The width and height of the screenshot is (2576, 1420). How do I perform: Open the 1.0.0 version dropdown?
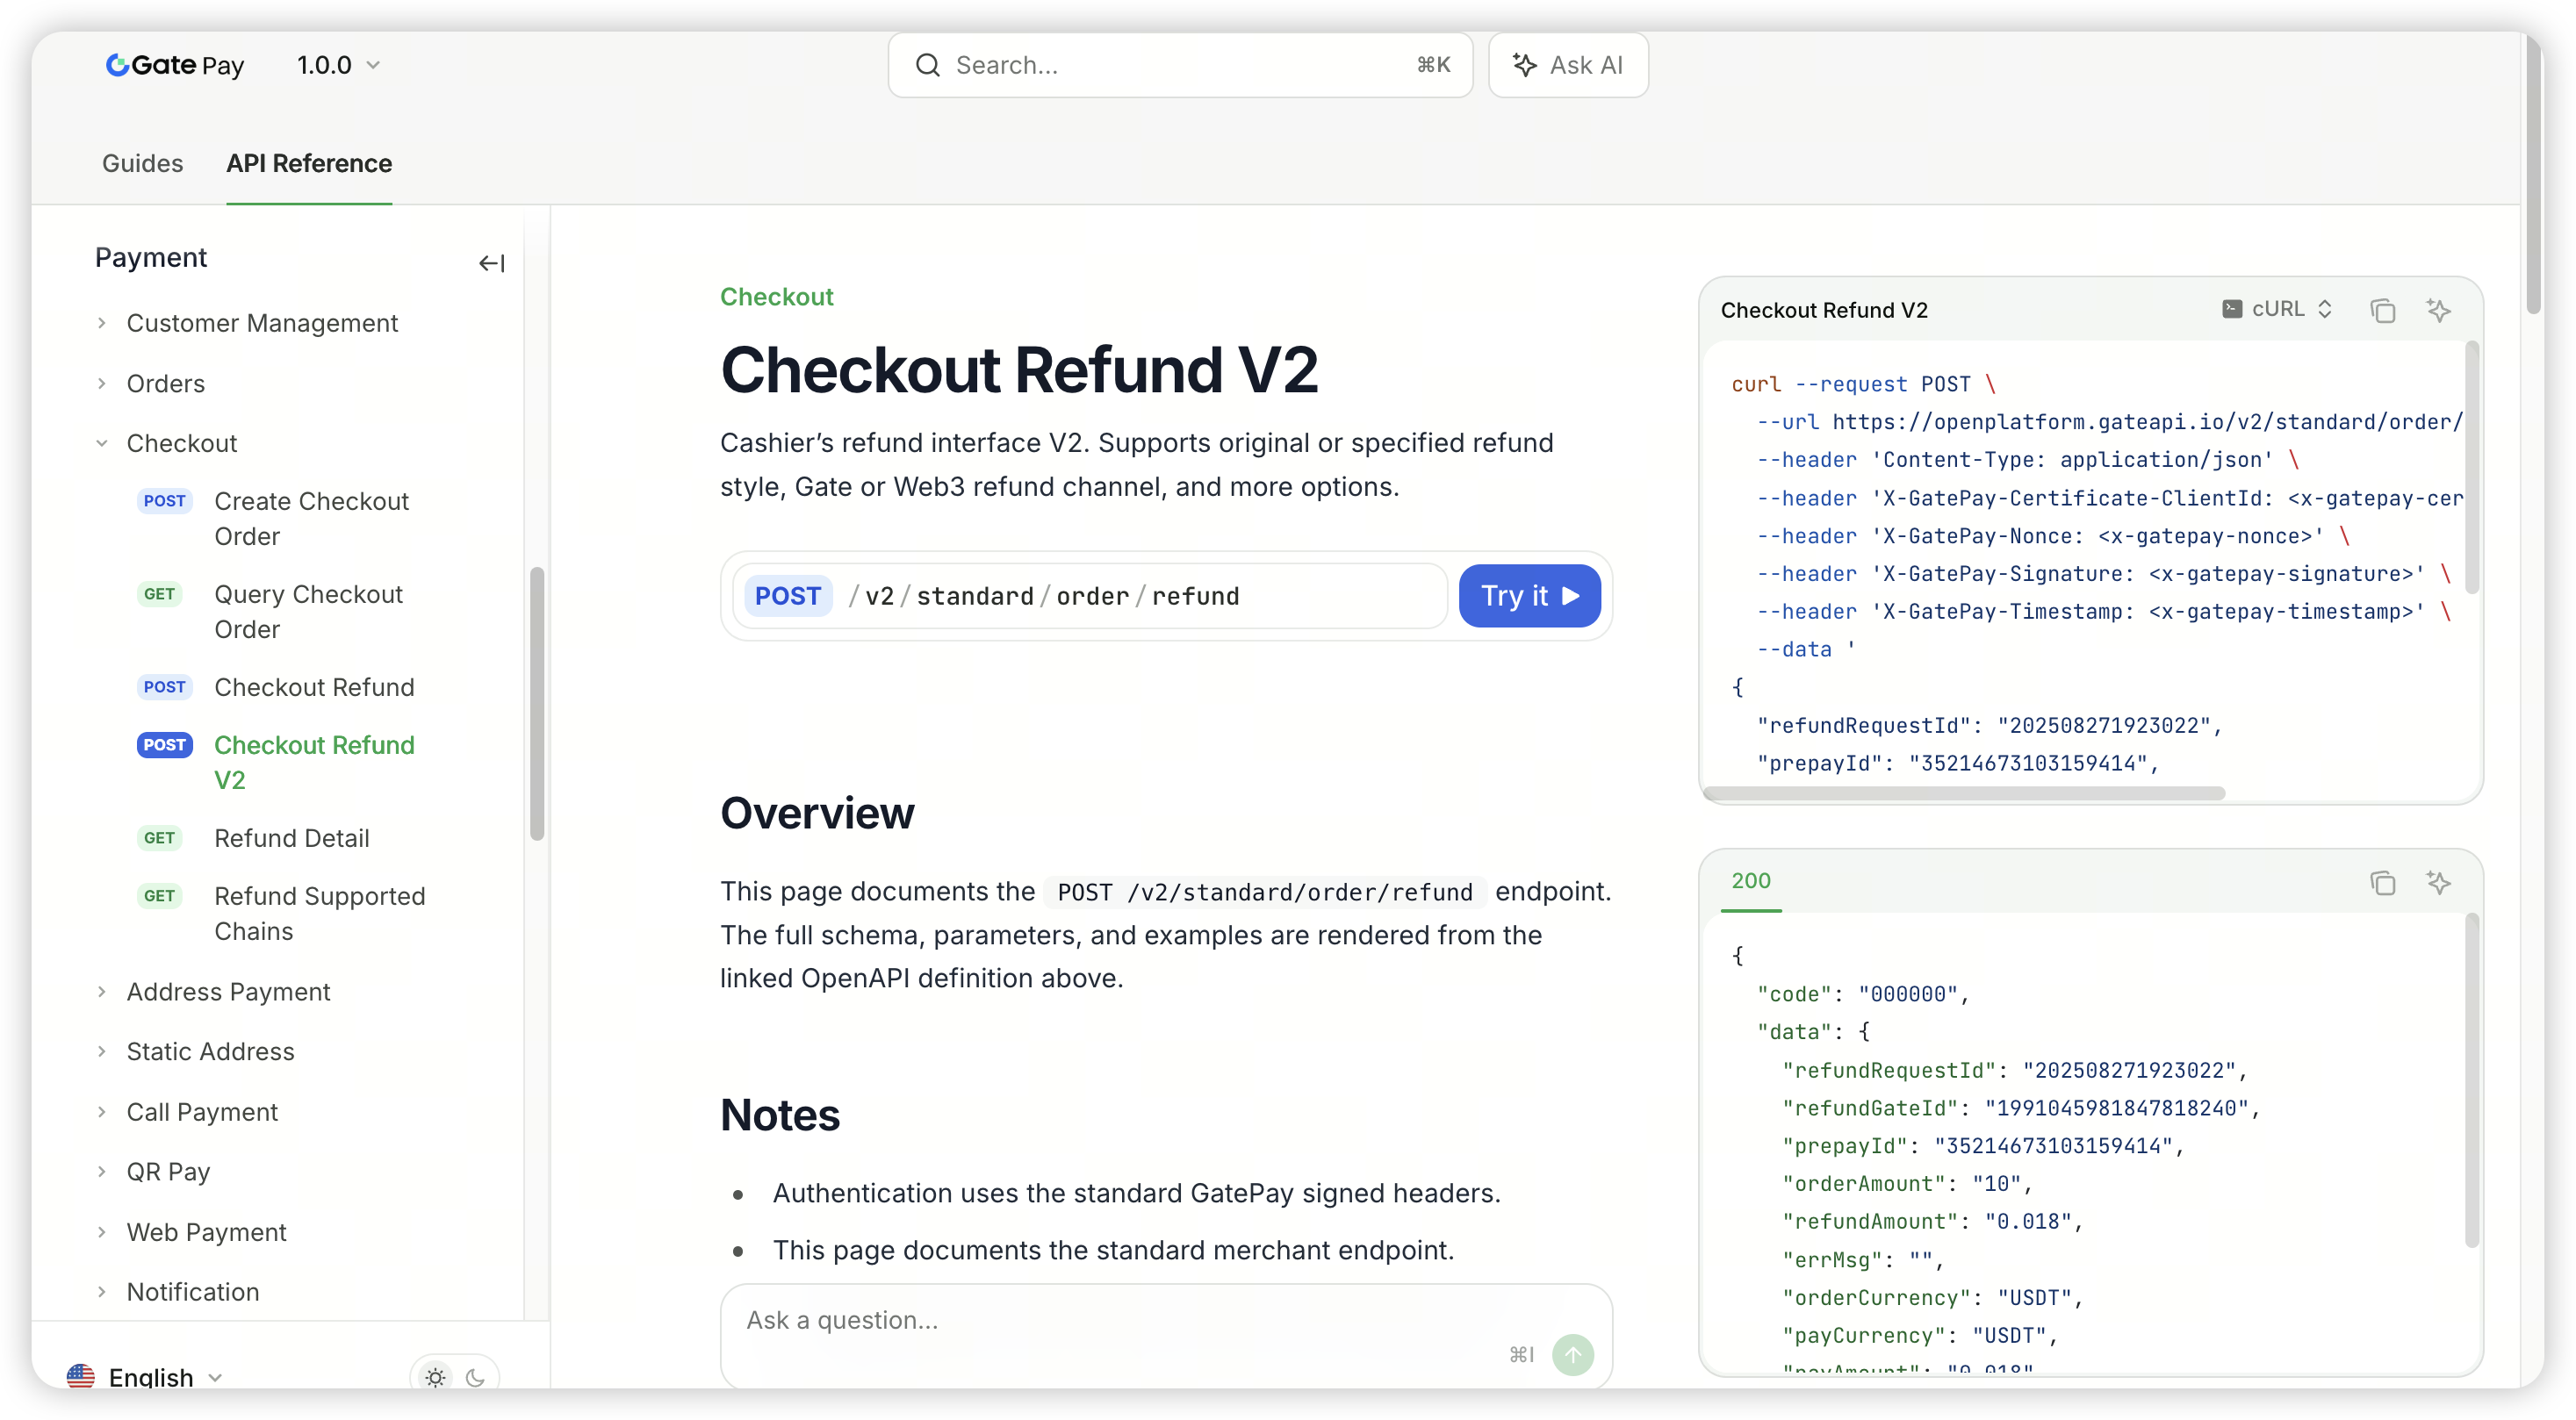(338, 65)
